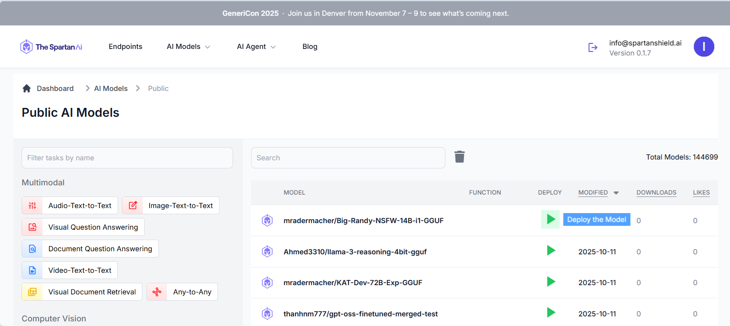This screenshot has height=326, width=730.
Task: Open the thanhnm777/gpt-oss-finetuned-merged-test model
Action: click(x=360, y=314)
